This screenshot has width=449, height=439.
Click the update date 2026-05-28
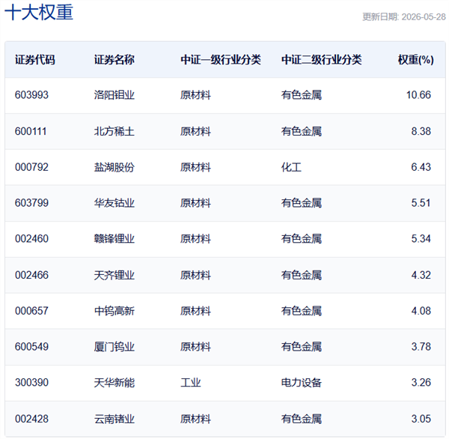pyautogui.click(x=424, y=17)
